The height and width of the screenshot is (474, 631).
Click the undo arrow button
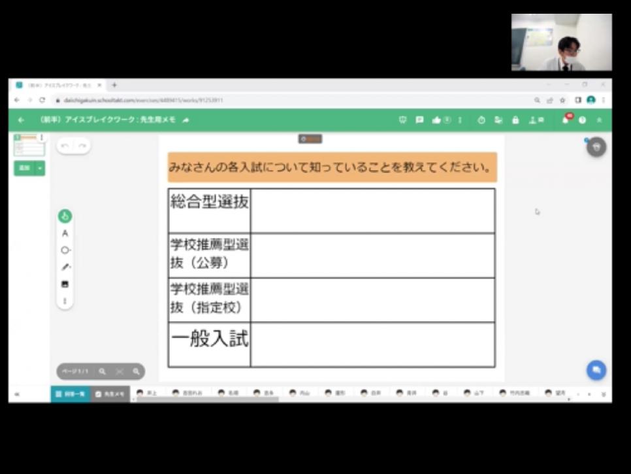coord(65,146)
